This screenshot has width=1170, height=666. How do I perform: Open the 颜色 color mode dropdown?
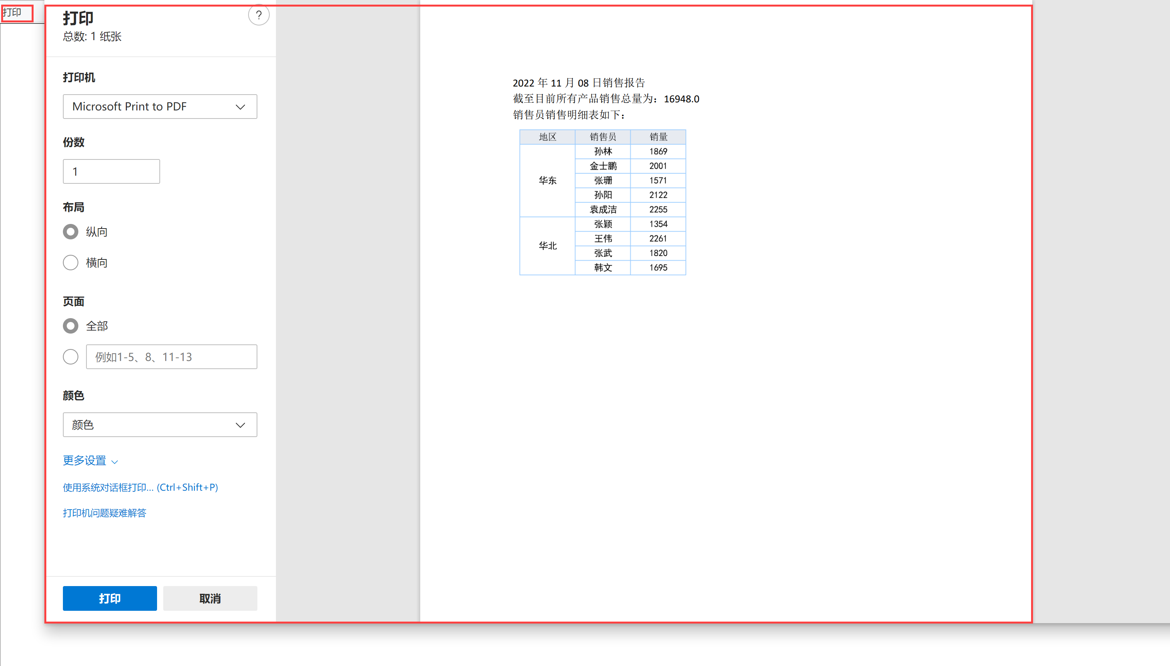pos(159,425)
